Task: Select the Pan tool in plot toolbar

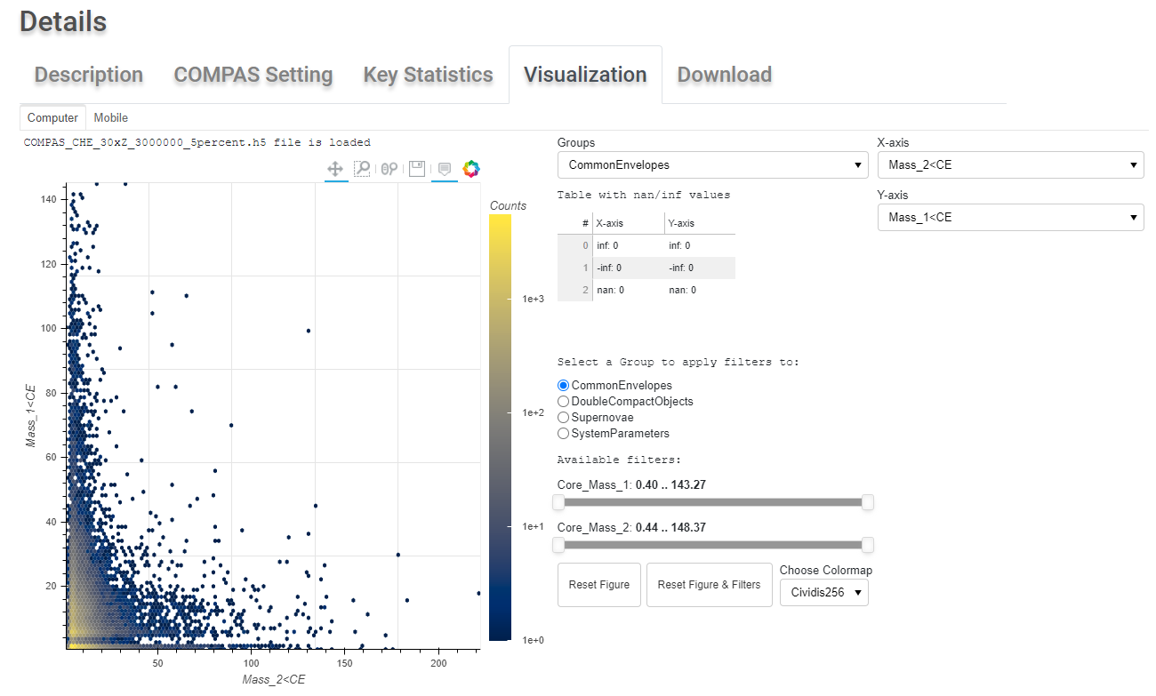Action: [x=336, y=169]
